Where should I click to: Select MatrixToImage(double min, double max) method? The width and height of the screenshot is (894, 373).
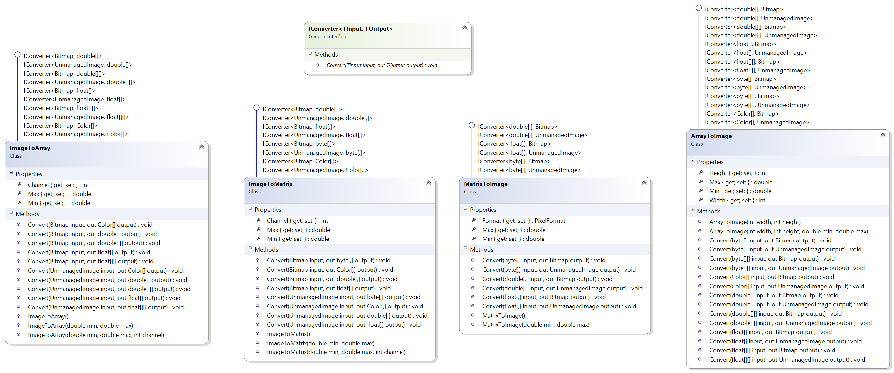pos(535,325)
